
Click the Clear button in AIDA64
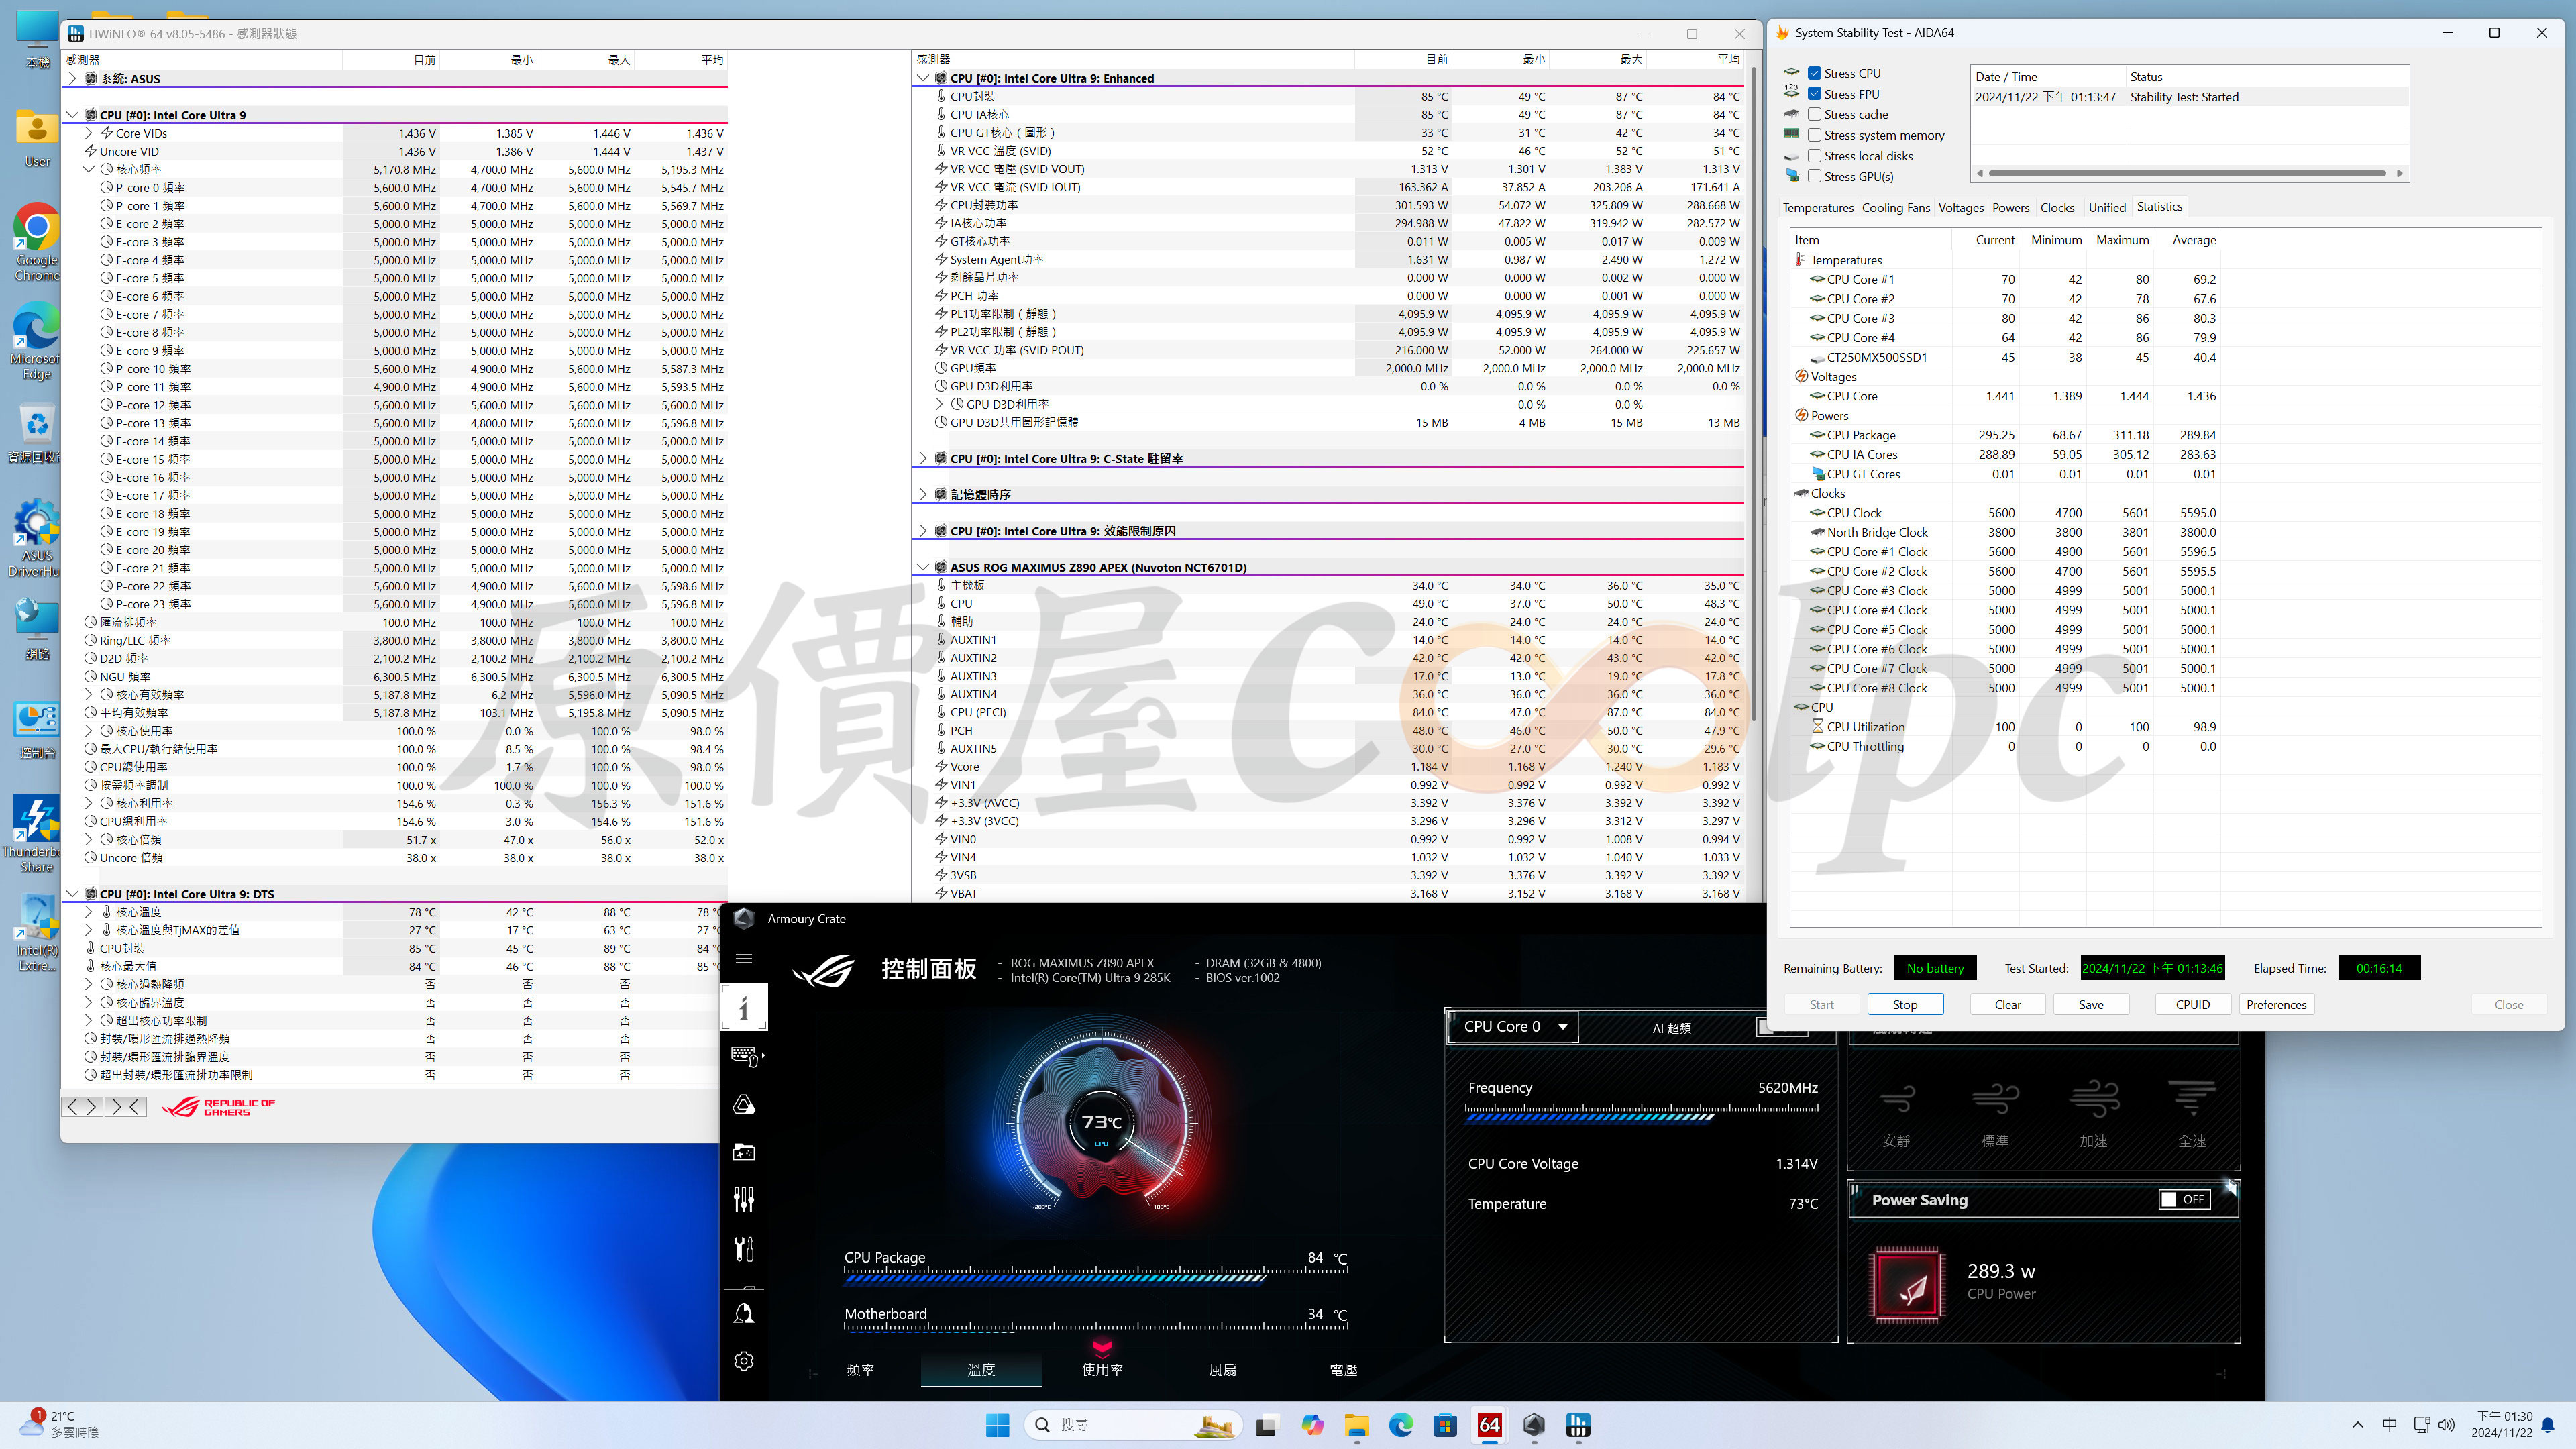(2007, 1004)
